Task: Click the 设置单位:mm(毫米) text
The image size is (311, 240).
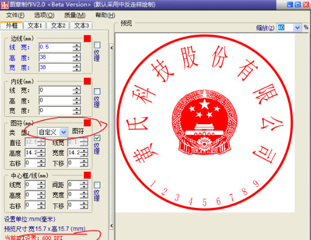Action: [x=30, y=219]
